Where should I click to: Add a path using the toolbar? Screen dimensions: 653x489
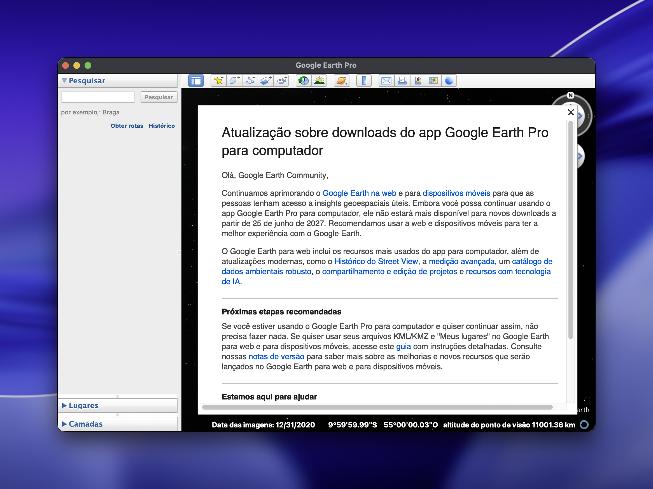[x=250, y=81]
